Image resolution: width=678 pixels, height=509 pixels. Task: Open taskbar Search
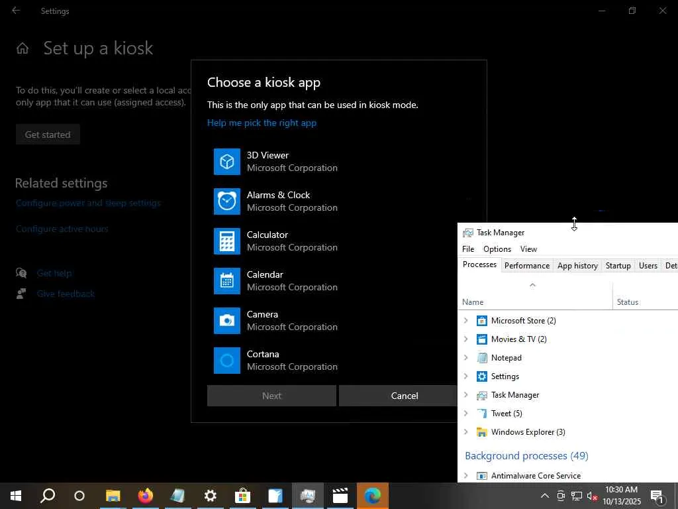(x=48, y=496)
